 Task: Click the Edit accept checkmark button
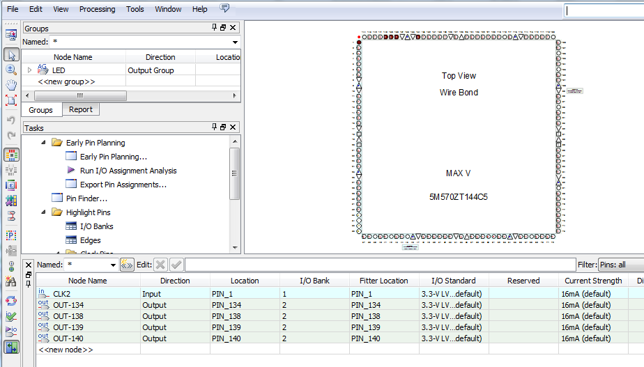[x=176, y=265]
